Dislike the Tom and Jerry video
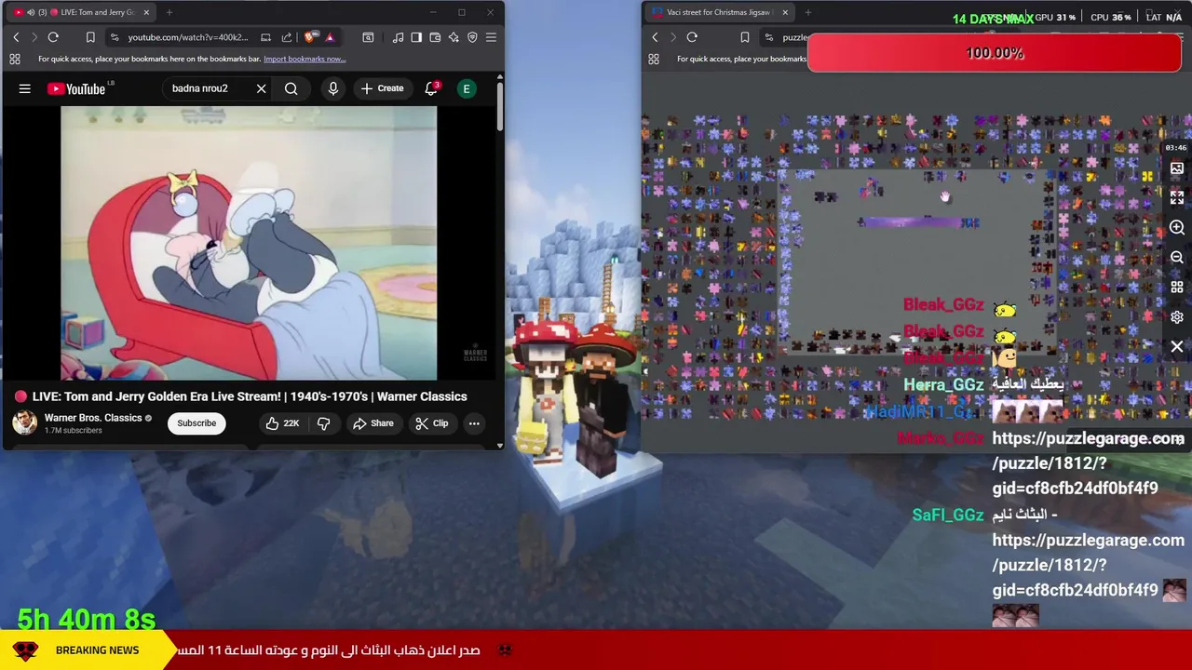The height and width of the screenshot is (670, 1192). coord(323,423)
